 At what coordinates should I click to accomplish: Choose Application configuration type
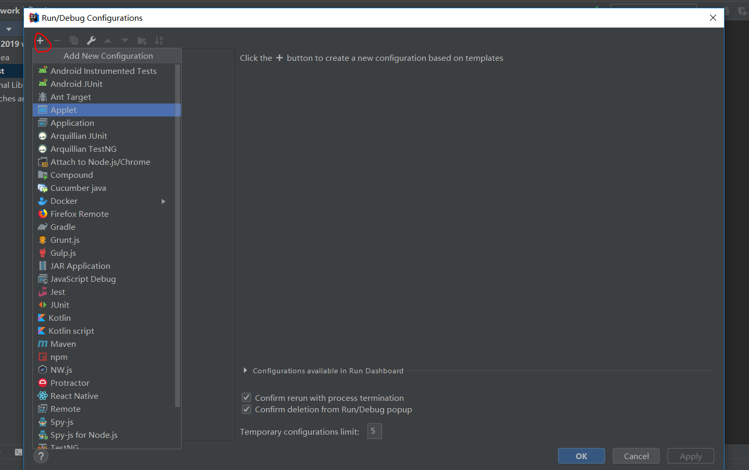click(107, 123)
